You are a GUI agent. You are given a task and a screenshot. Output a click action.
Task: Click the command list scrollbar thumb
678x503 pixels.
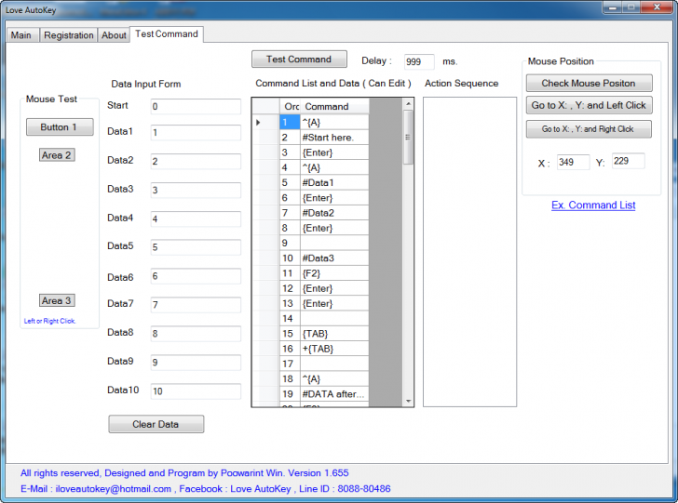click(408, 137)
